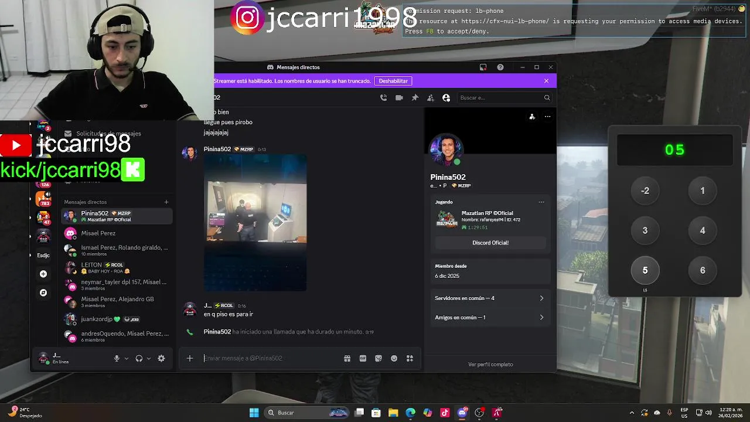Open Microsoft Edge from taskbar
Viewport: 750px width, 422px height.
point(410,413)
